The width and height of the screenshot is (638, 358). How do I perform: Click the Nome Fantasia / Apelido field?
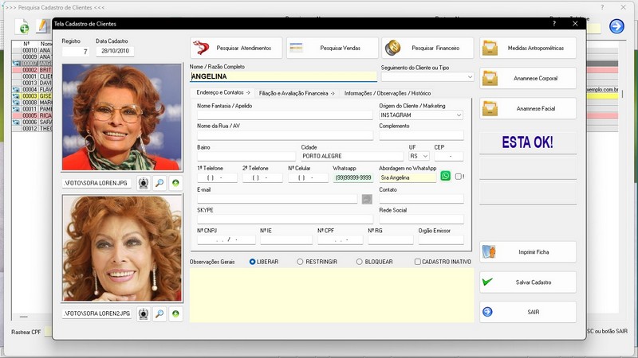(x=285, y=115)
